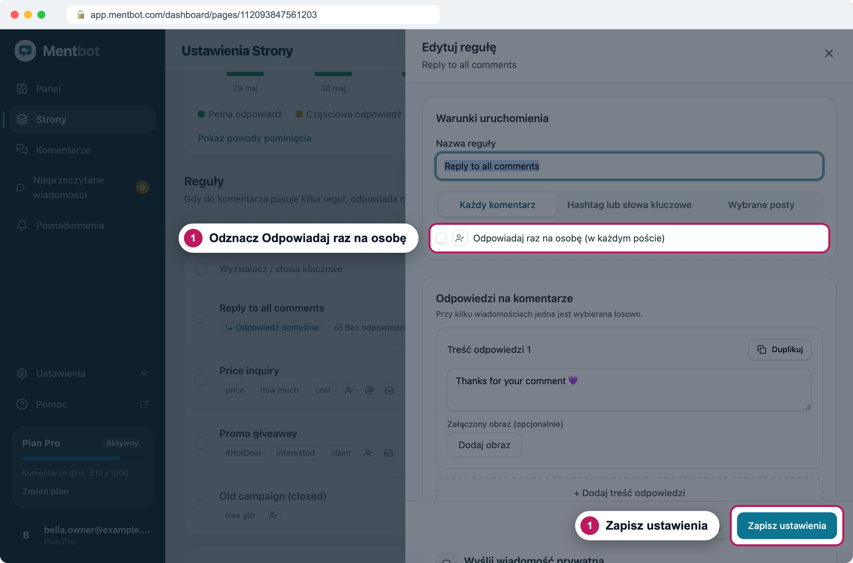Click Zmień plan link
The image size is (853, 563).
pos(45,491)
